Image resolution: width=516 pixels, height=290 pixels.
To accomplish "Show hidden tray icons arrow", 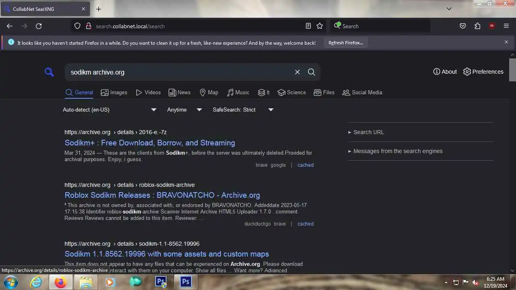I will click(x=446, y=282).
